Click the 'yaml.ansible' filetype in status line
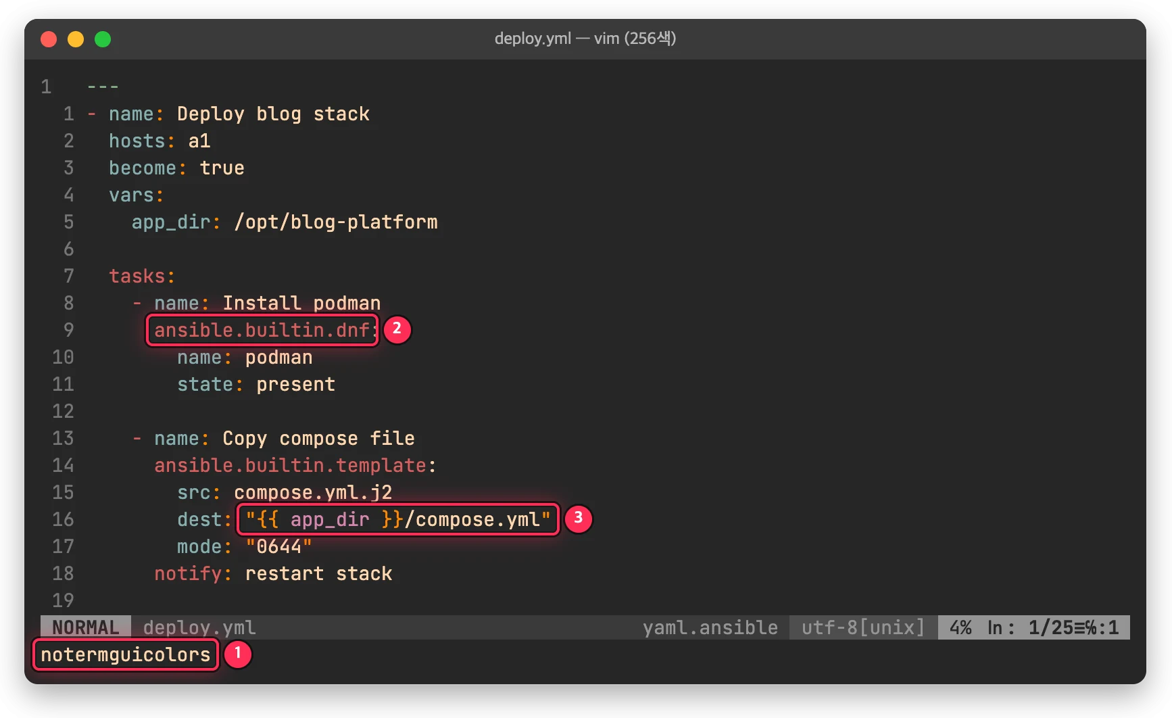This screenshot has height=718, width=1172. click(x=710, y=627)
